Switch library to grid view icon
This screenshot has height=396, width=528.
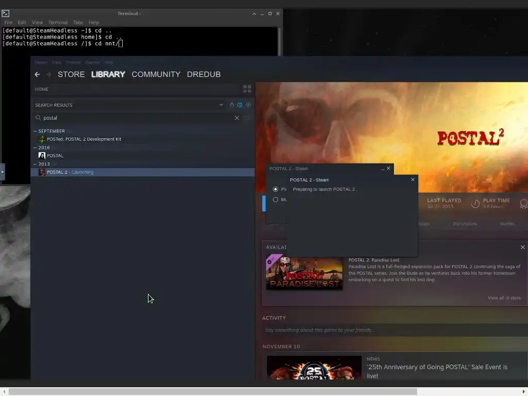coord(247,89)
